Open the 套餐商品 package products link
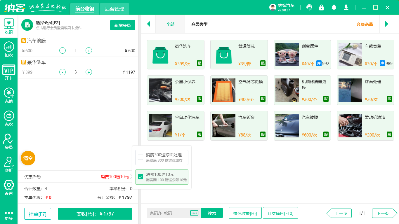Image resolution: width=399 pixels, height=224 pixels. [x=365, y=25]
